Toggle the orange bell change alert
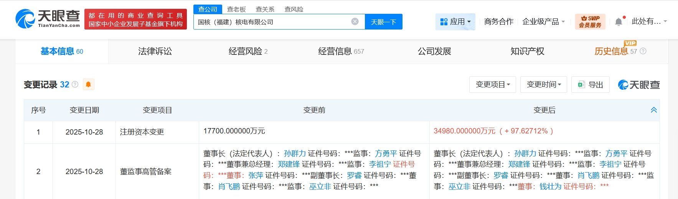 (x=88, y=84)
